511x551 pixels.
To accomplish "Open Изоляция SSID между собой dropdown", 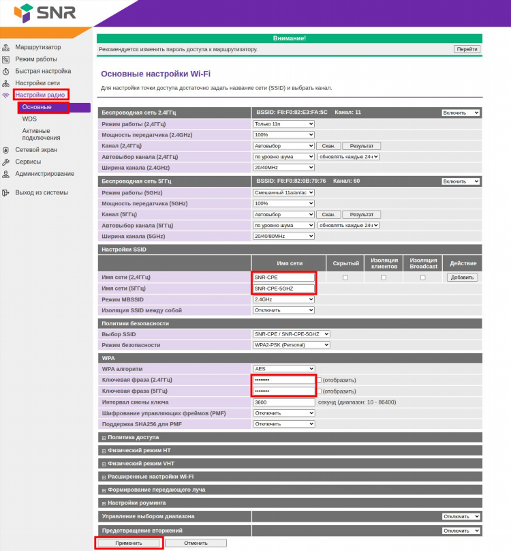I will click(283, 310).
